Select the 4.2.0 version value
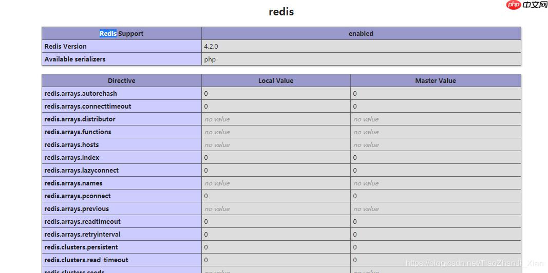Image resolution: width=548 pixels, height=273 pixels. pyautogui.click(x=211, y=47)
